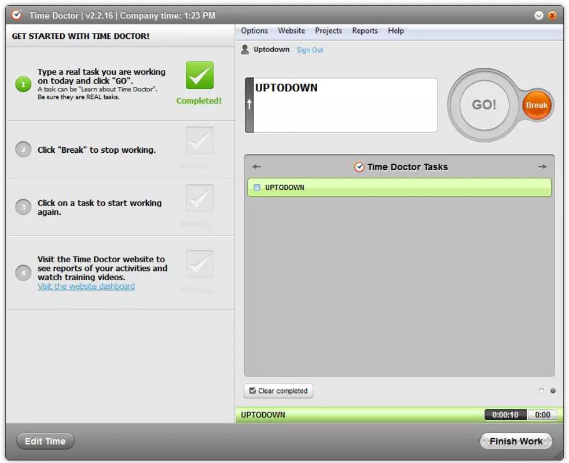Click the step 4 number icon
The image size is (569, 463).
pos(23,273)
